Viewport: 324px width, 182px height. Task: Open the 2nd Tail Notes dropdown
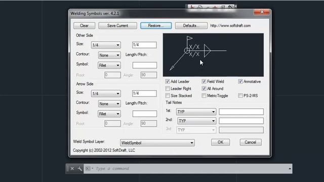pyautogui.click(x=197, y=121)
